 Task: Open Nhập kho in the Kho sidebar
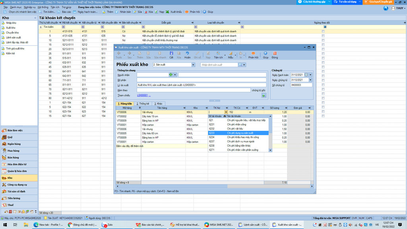[11, 23]
